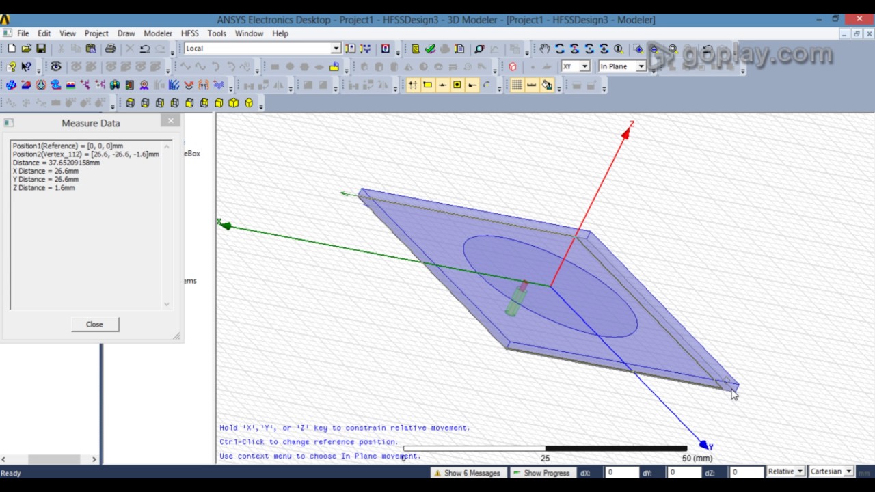Open the Window menu
This screenshot has height=492, width=875.
pyautogui.click(x=249, y=33)
